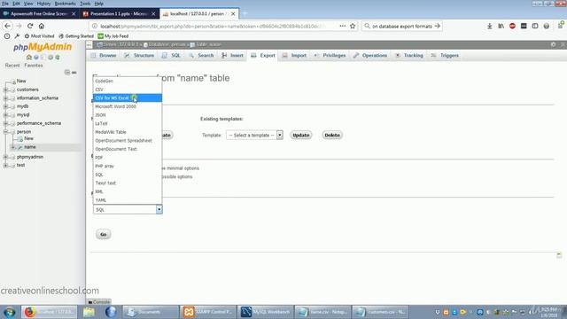
Task: Expand the phpmyadmin database node
Action: (x=6, y=157)
